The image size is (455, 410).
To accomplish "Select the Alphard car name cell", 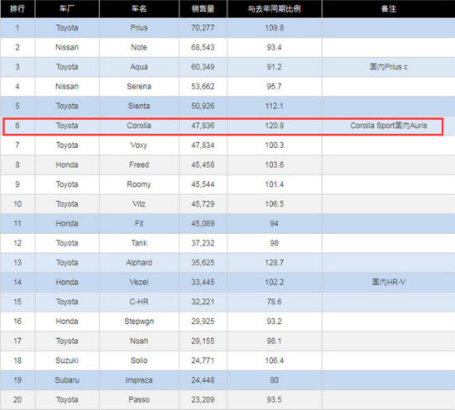I will pos(139,263).
